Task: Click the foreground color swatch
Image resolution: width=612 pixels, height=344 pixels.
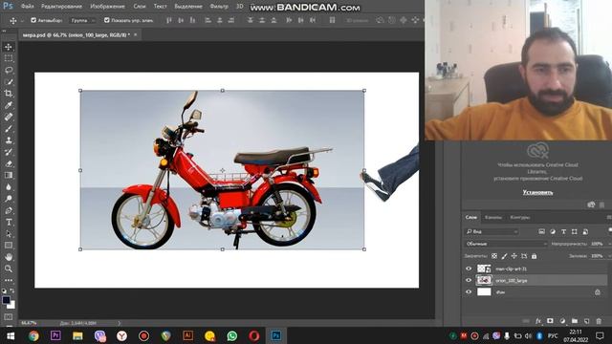Action: pyautogui.click(x=6, y=300)
